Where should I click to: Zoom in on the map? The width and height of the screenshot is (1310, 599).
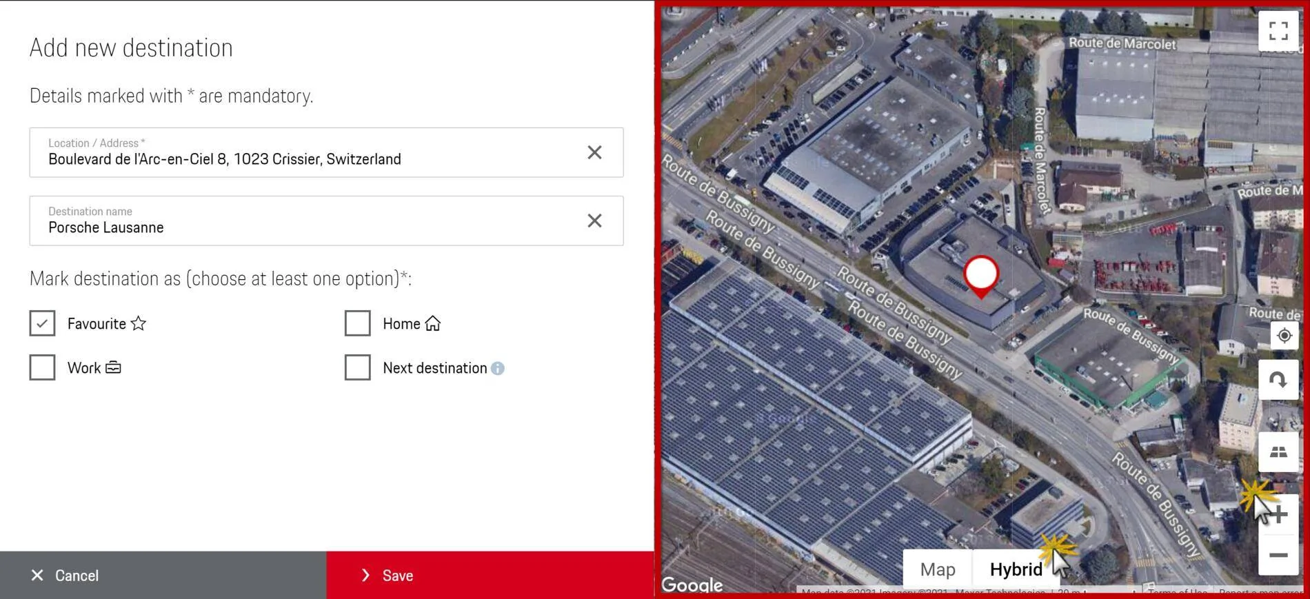point(1278,514)
